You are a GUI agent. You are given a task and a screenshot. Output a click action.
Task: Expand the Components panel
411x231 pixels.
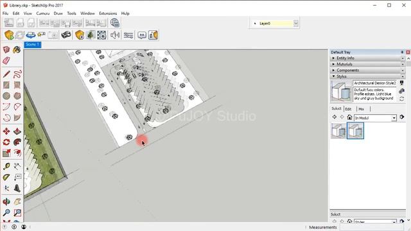pyautogui.click(x=368, y=70)
